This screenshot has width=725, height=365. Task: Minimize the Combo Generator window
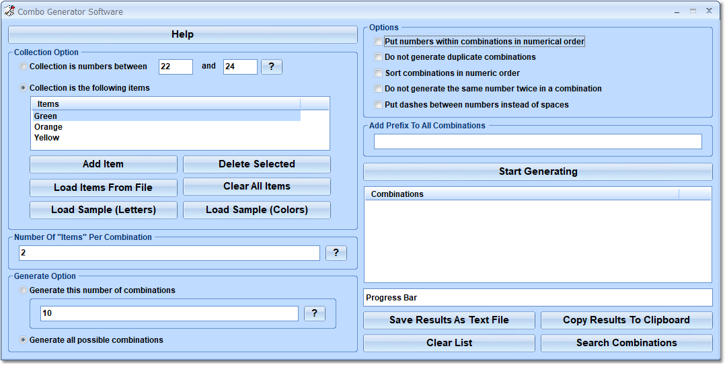677,11
